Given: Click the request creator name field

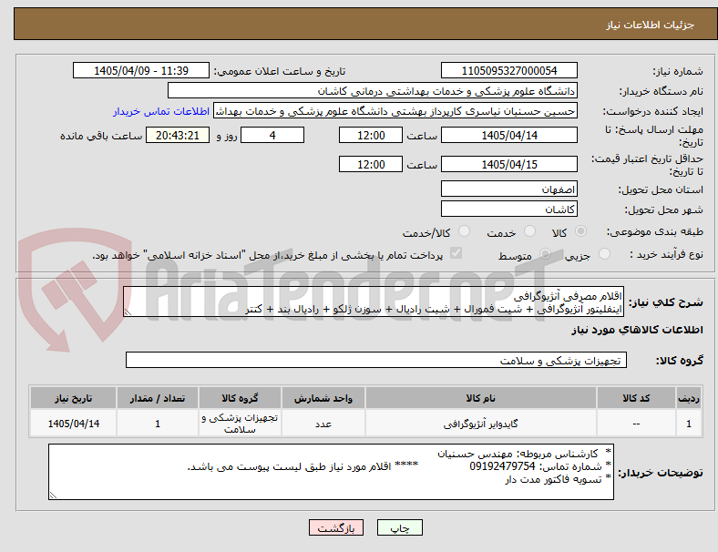Looking at the screenshot, I should (395, 111).
